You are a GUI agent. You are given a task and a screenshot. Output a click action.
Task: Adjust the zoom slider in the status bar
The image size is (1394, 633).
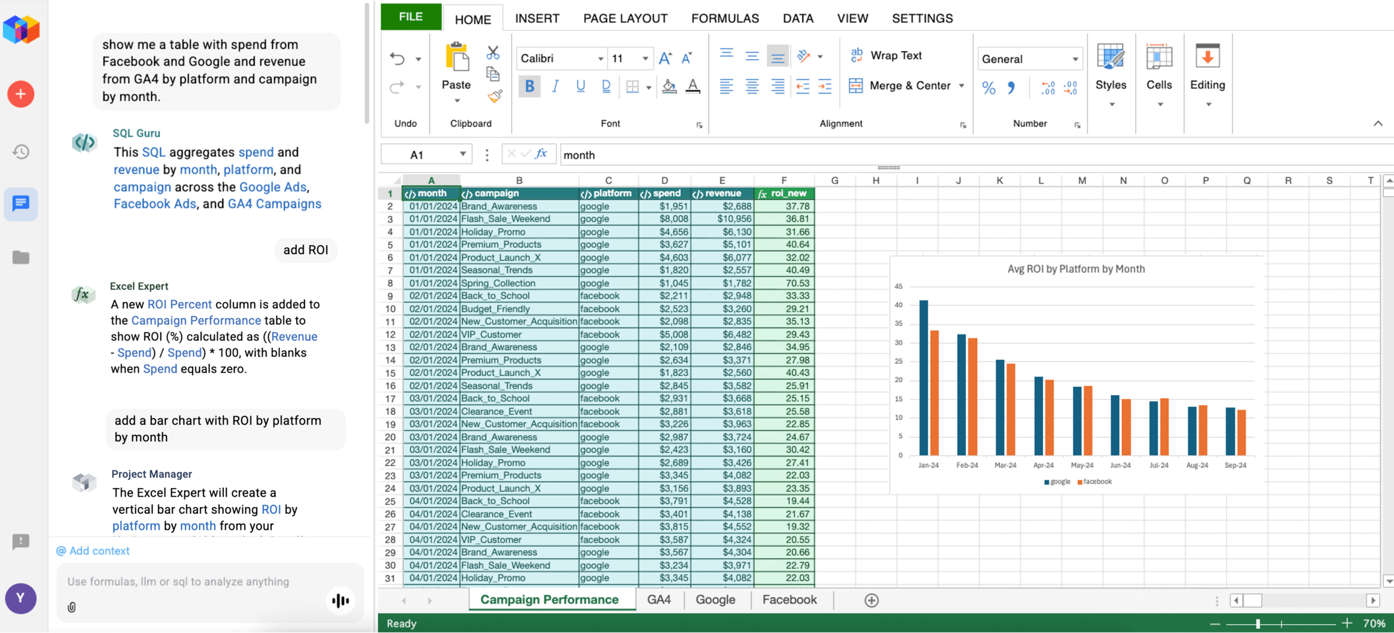(x=1258, y=624)
